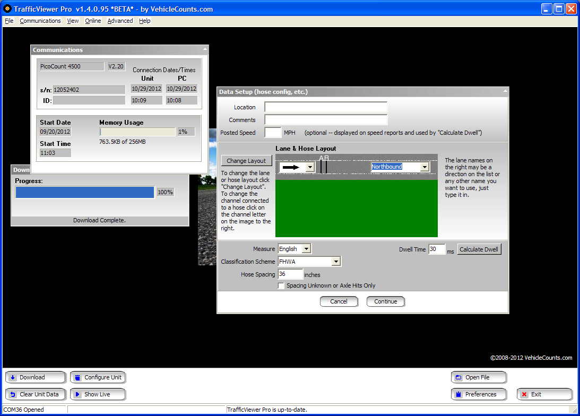Open the View menu
Screen dimensions: 580x416
[x=73, y=21]
